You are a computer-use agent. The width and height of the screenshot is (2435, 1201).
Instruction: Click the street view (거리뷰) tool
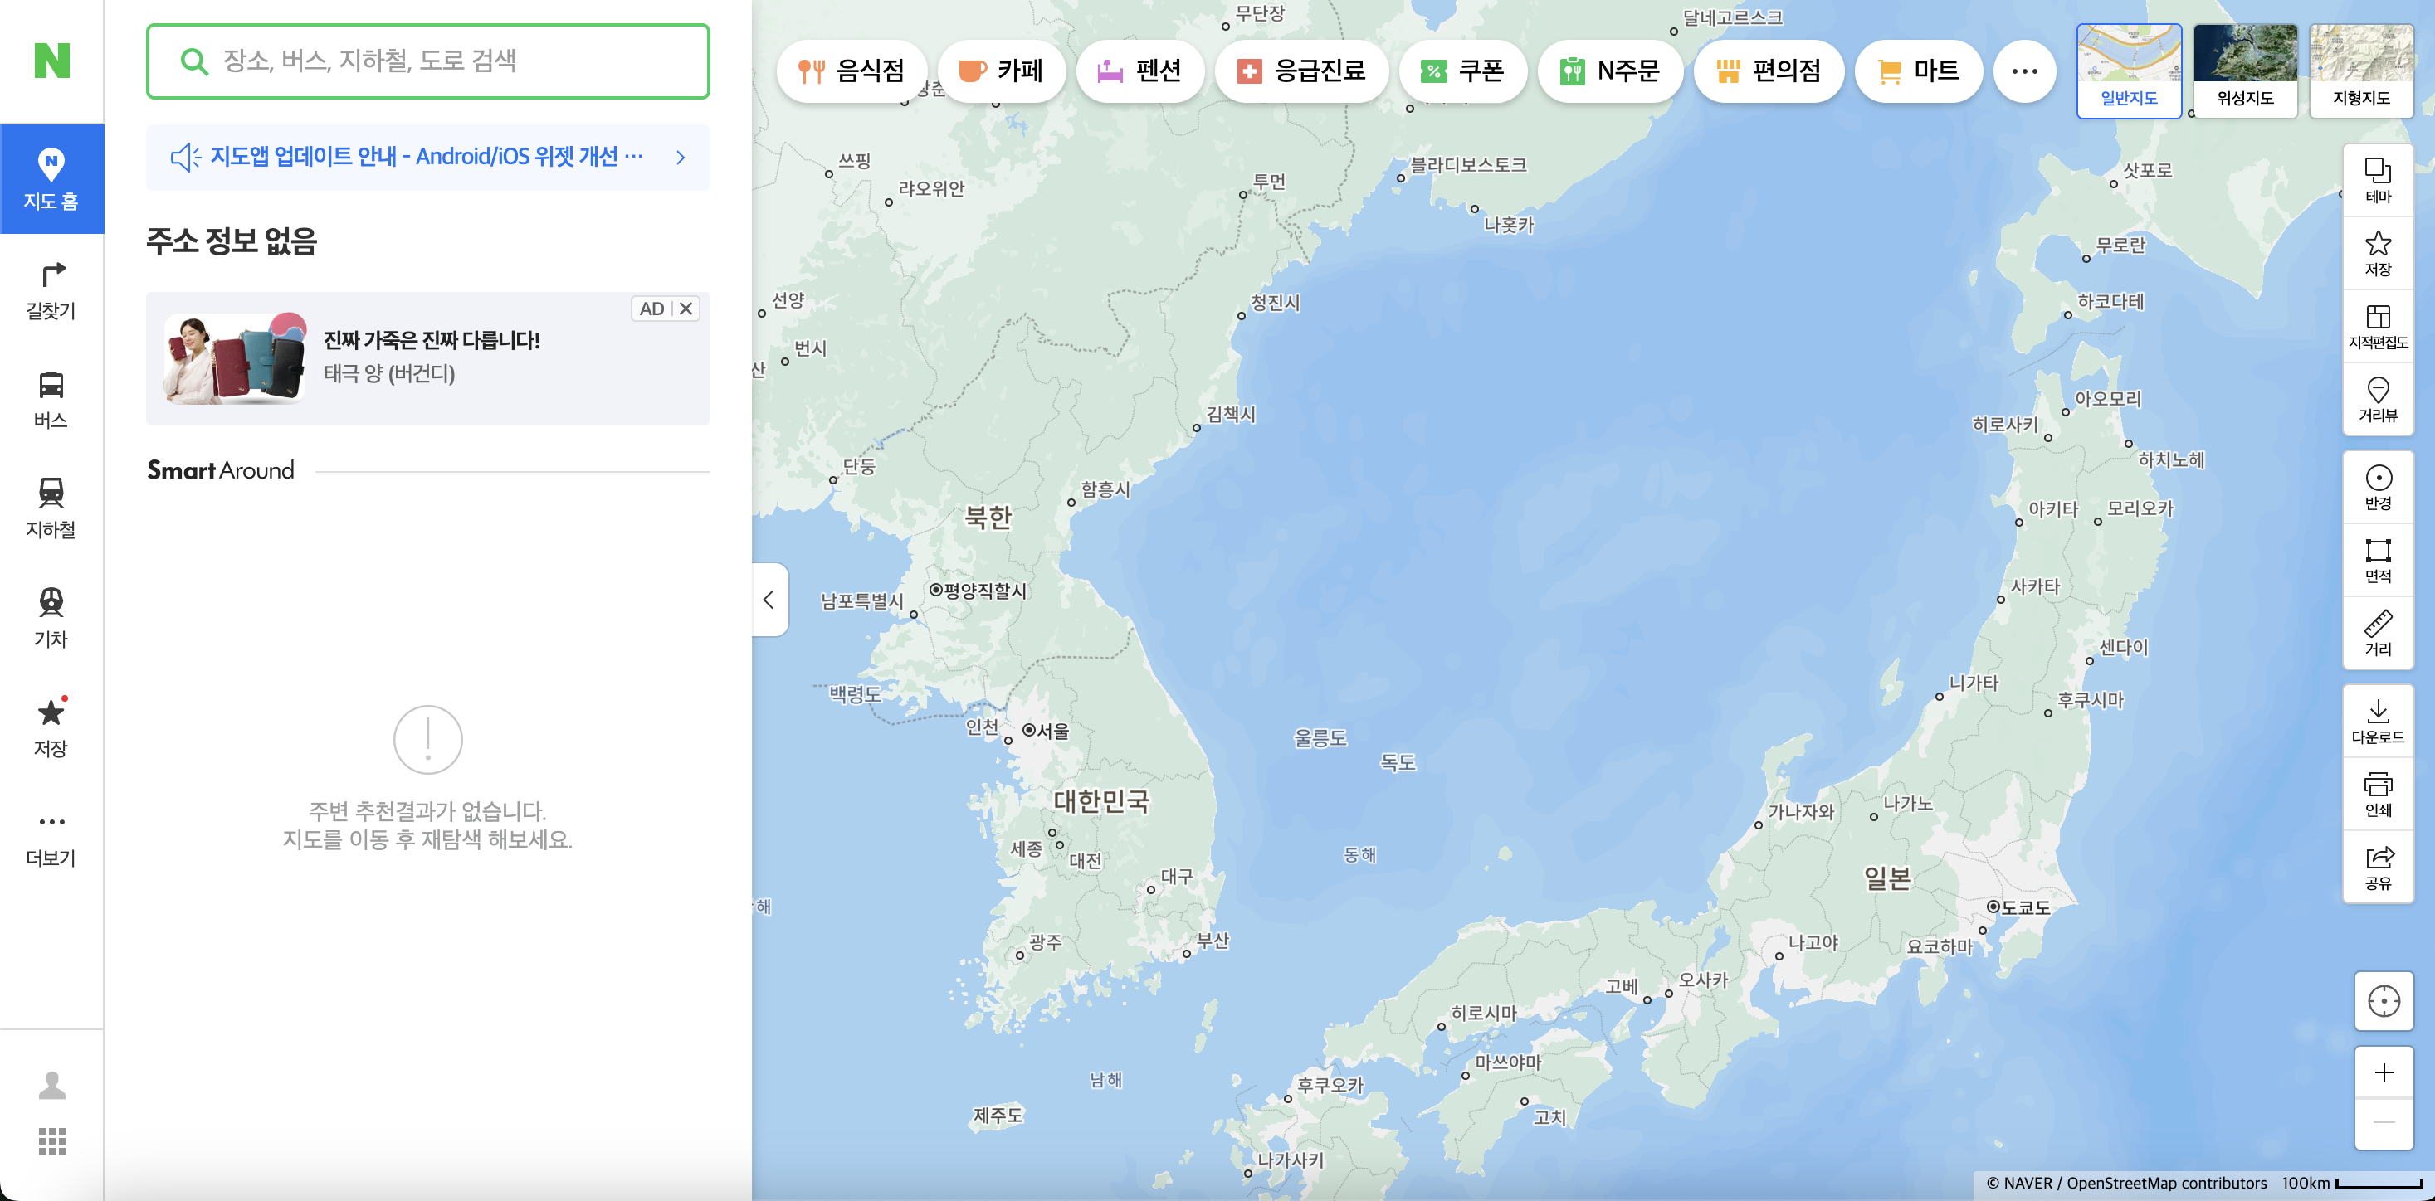coord(2378,399)
